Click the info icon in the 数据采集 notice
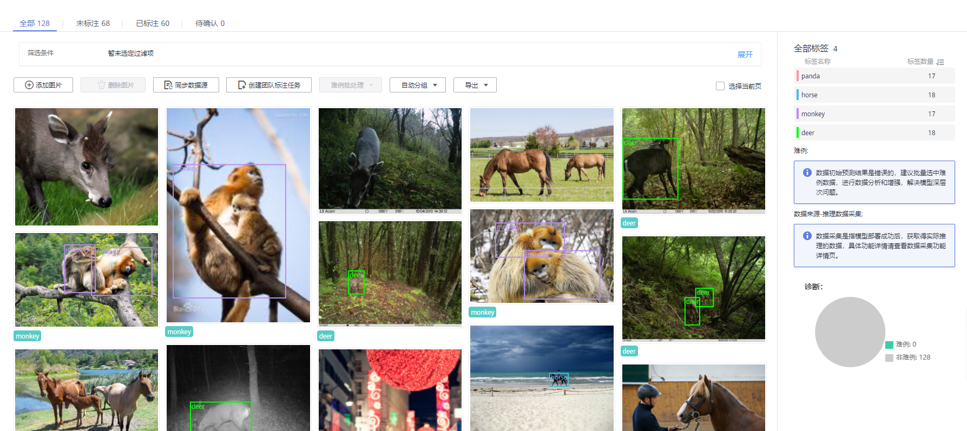The image size is (967, 431). tap(807, 236)
